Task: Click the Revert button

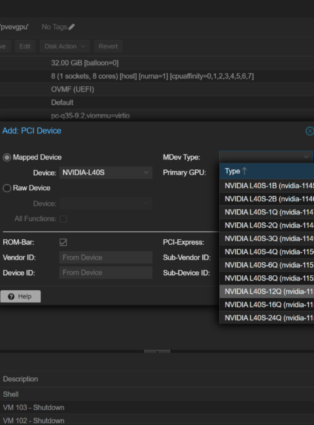Action: tap(108, 46)
